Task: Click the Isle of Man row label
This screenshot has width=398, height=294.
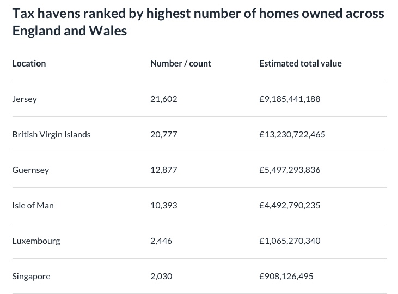Action: click(33, 205)
